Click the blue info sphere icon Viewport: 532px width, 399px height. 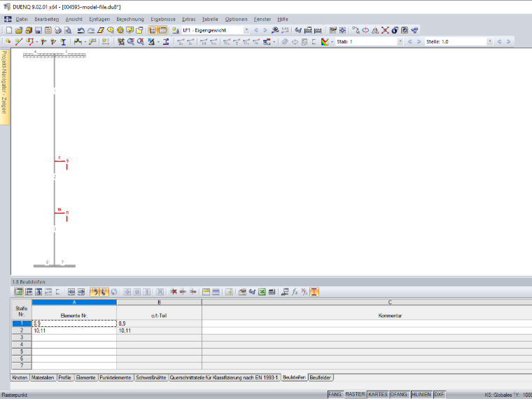click(395, 30)
